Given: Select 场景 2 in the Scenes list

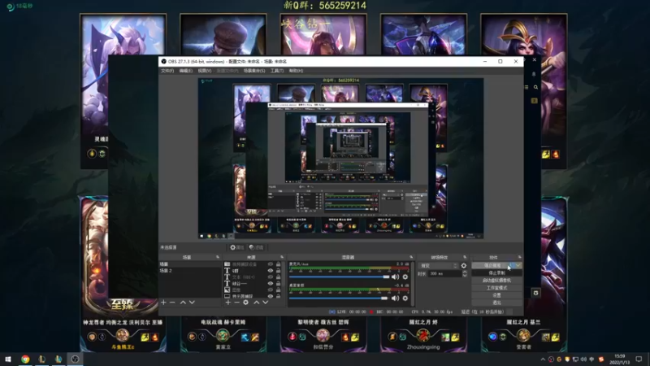Looking at the screenshot, I should (190, 271).
